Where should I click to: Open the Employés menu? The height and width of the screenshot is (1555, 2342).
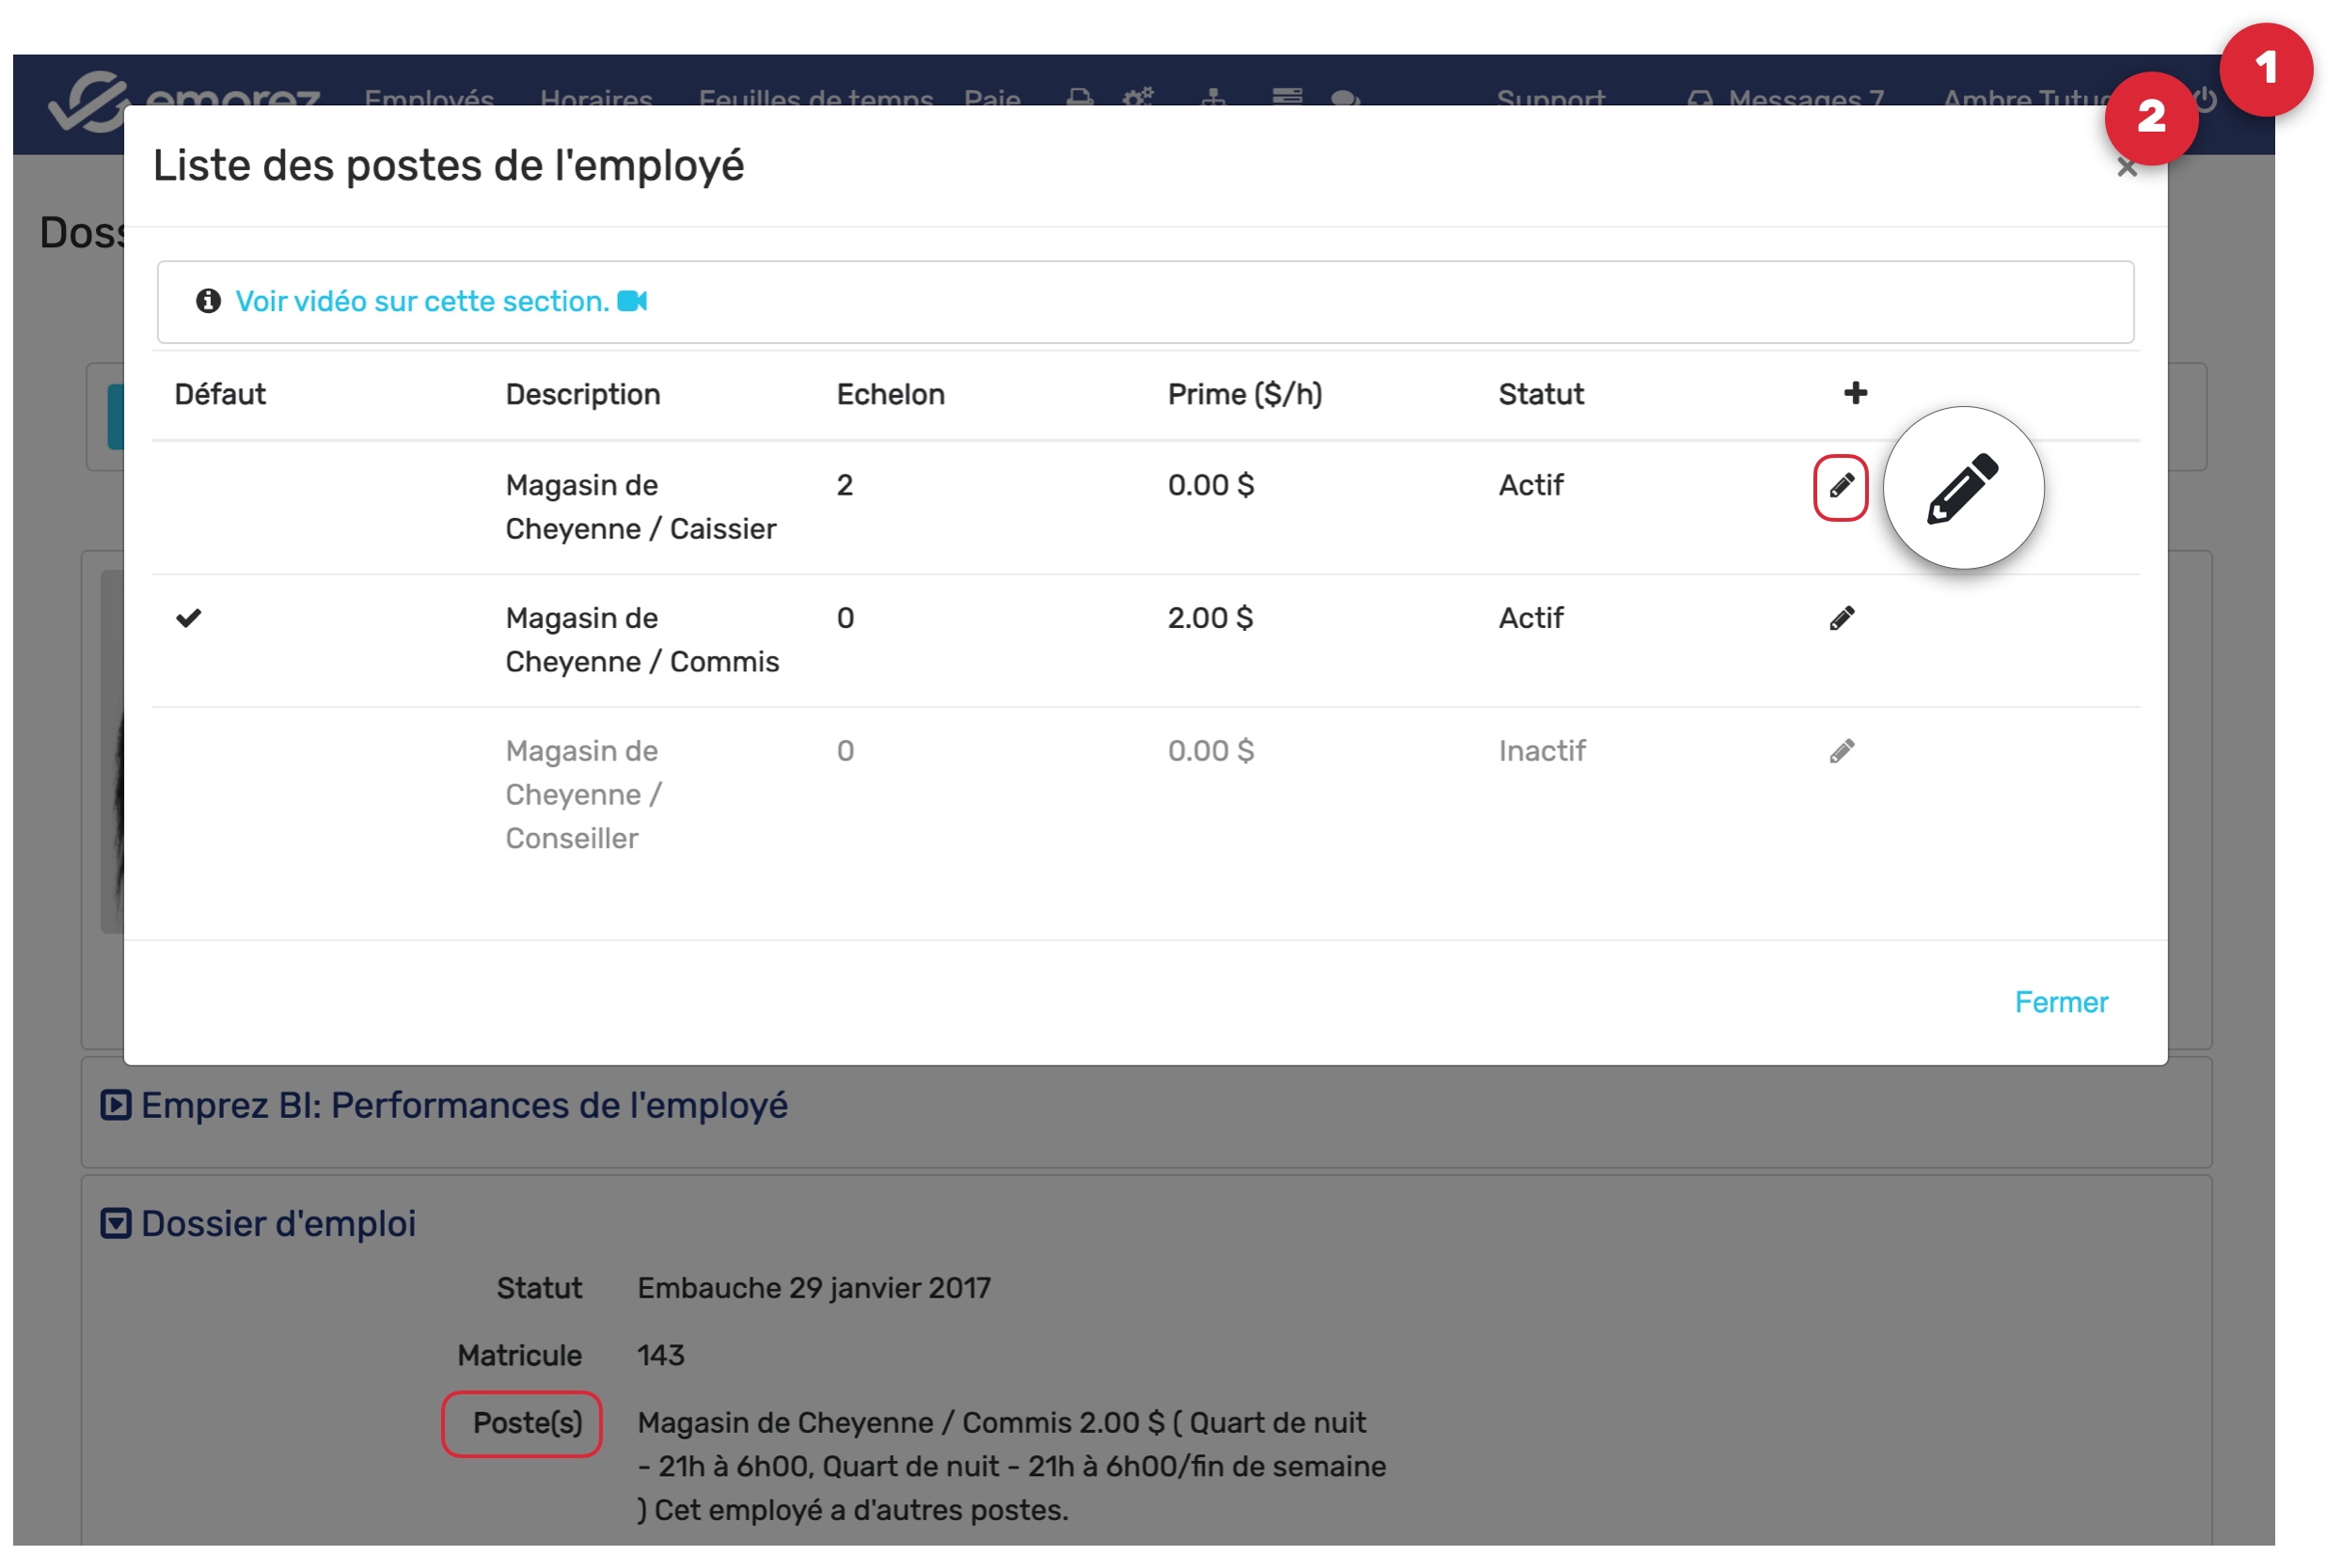(x=429, y=97)
